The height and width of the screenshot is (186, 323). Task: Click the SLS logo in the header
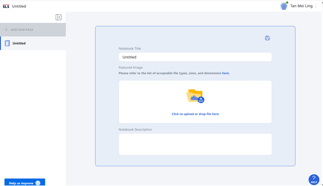tap(6, 6)
